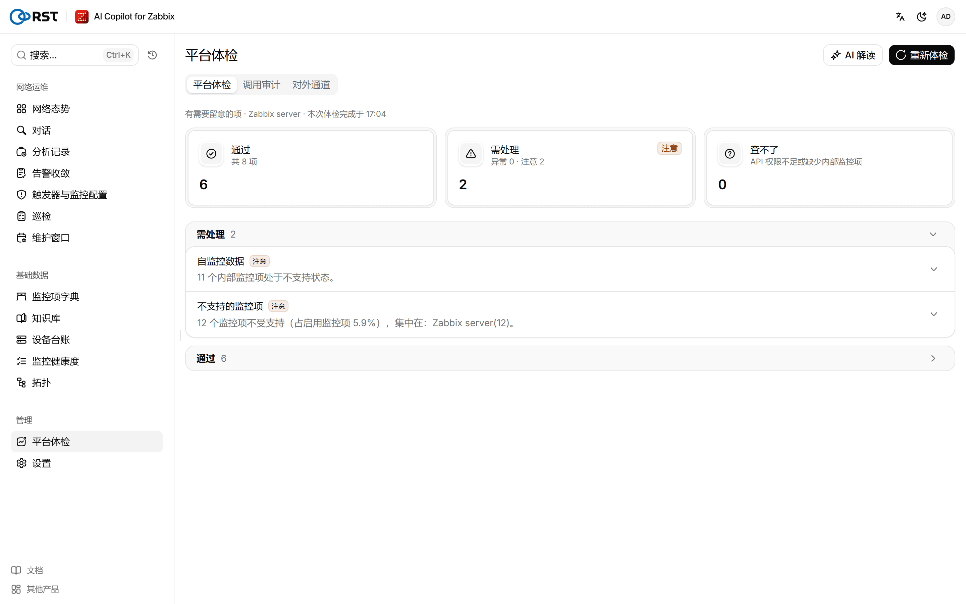Open 分析记录 in the sidebar

point(87,152)
